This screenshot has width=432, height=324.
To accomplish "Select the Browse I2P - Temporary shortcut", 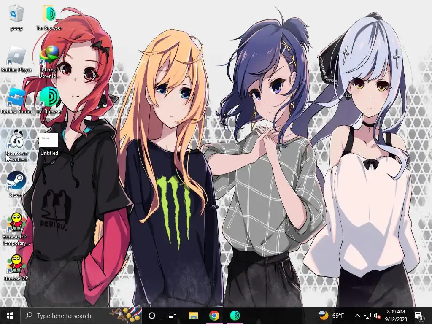I will click(16, 229).
